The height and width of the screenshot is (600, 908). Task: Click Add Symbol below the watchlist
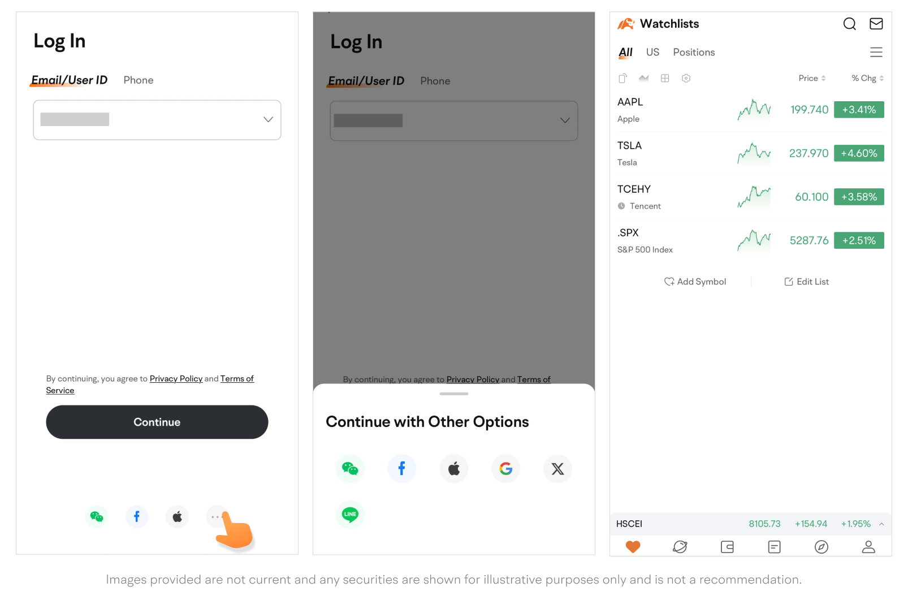(695, 282)
